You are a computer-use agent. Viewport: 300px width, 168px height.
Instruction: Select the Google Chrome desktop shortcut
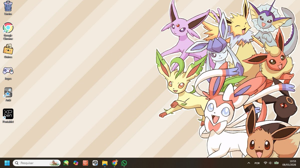pos(8,31)
